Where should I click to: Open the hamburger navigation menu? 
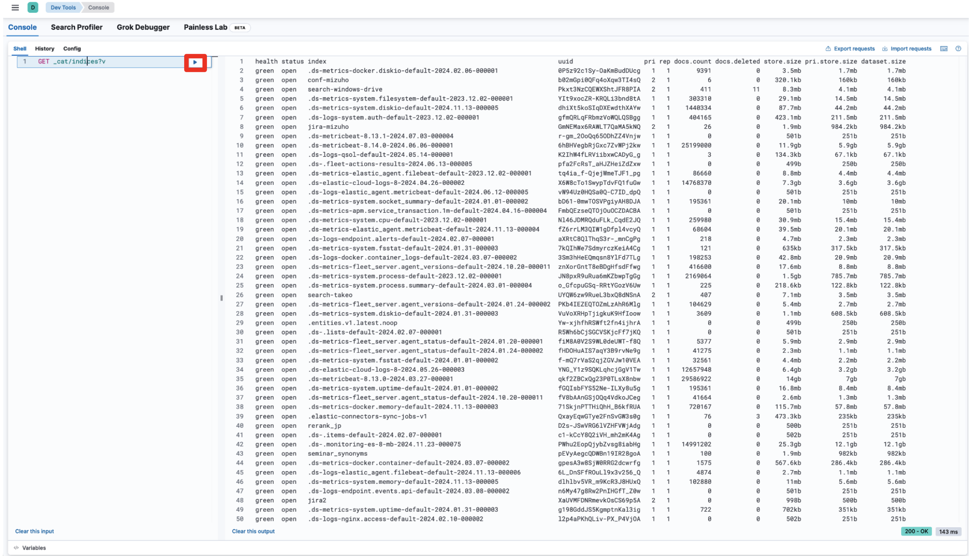(15, 7)
